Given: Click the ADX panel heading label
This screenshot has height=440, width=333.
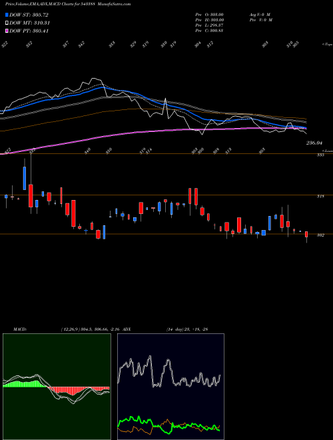Looking at the screenshot, I should (127, 329).
